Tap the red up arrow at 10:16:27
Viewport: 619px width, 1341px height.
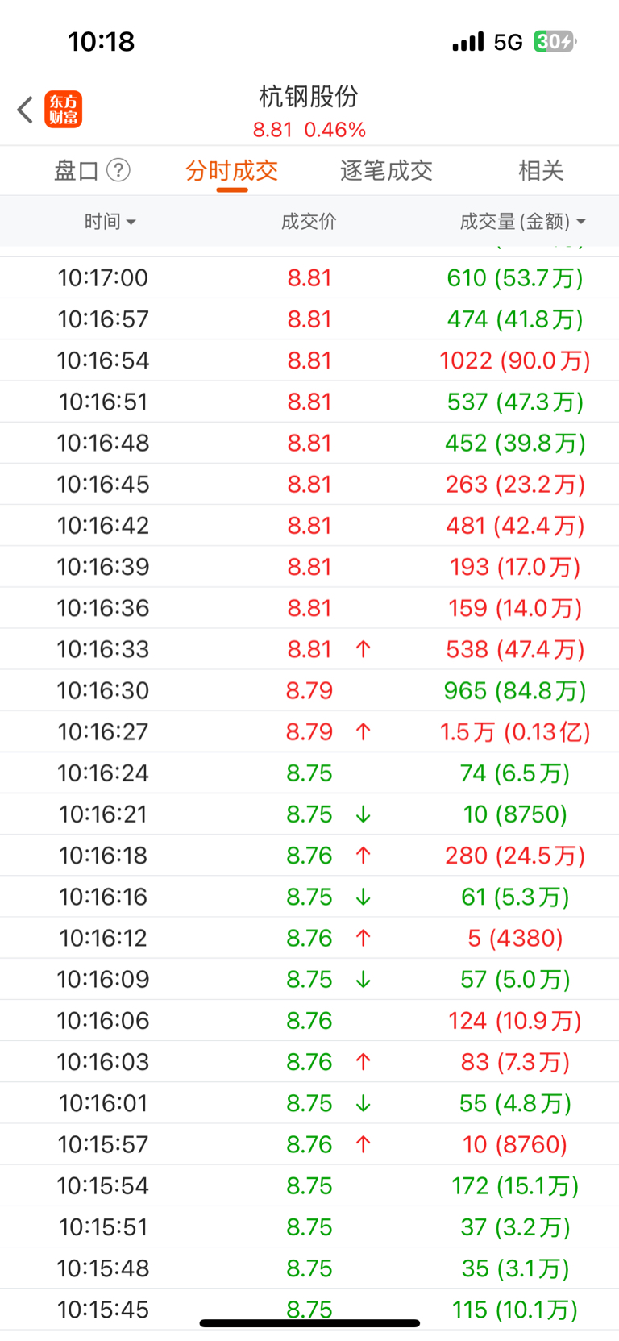[x=363, y=731]
